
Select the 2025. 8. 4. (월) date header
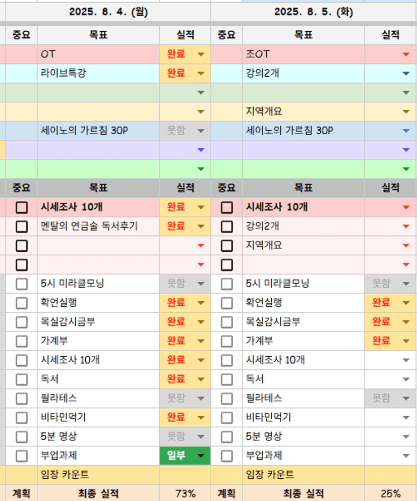pyautogui.click(x=108, y=12)
